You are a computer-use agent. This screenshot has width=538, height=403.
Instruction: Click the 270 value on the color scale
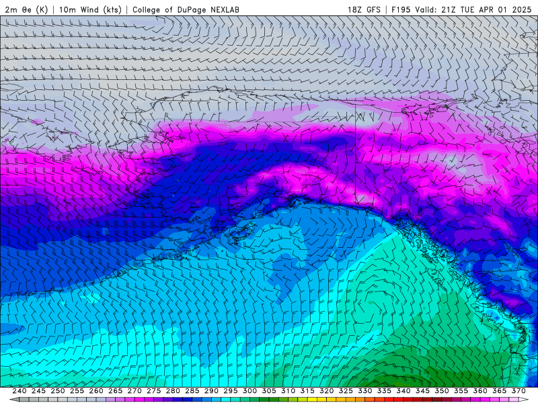pos(134,391)
